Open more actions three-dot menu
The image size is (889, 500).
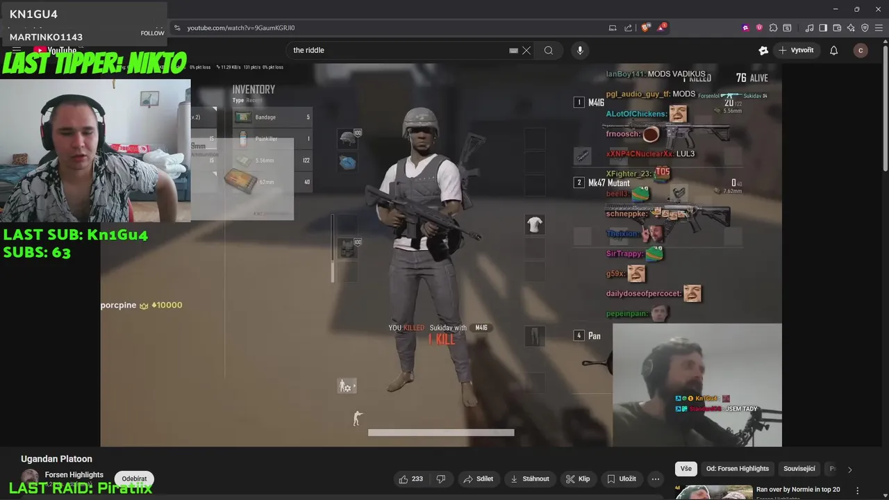click(655, 478)
